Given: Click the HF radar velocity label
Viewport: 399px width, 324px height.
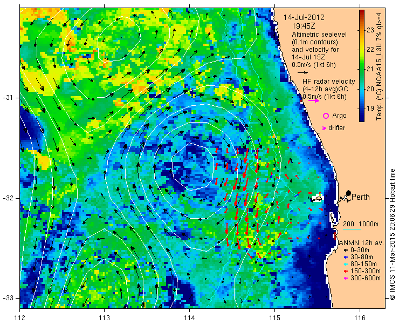Looking at the screenshot, I should point(329,82).
